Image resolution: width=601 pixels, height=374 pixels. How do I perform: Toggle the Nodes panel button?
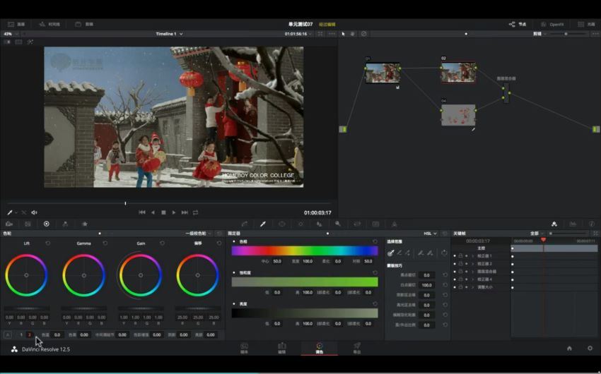click(x=518, y=24)
